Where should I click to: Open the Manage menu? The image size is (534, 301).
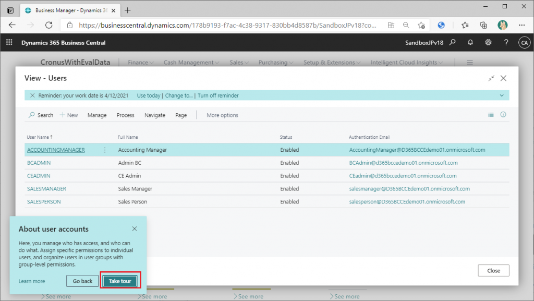click(x=97, y=115)
